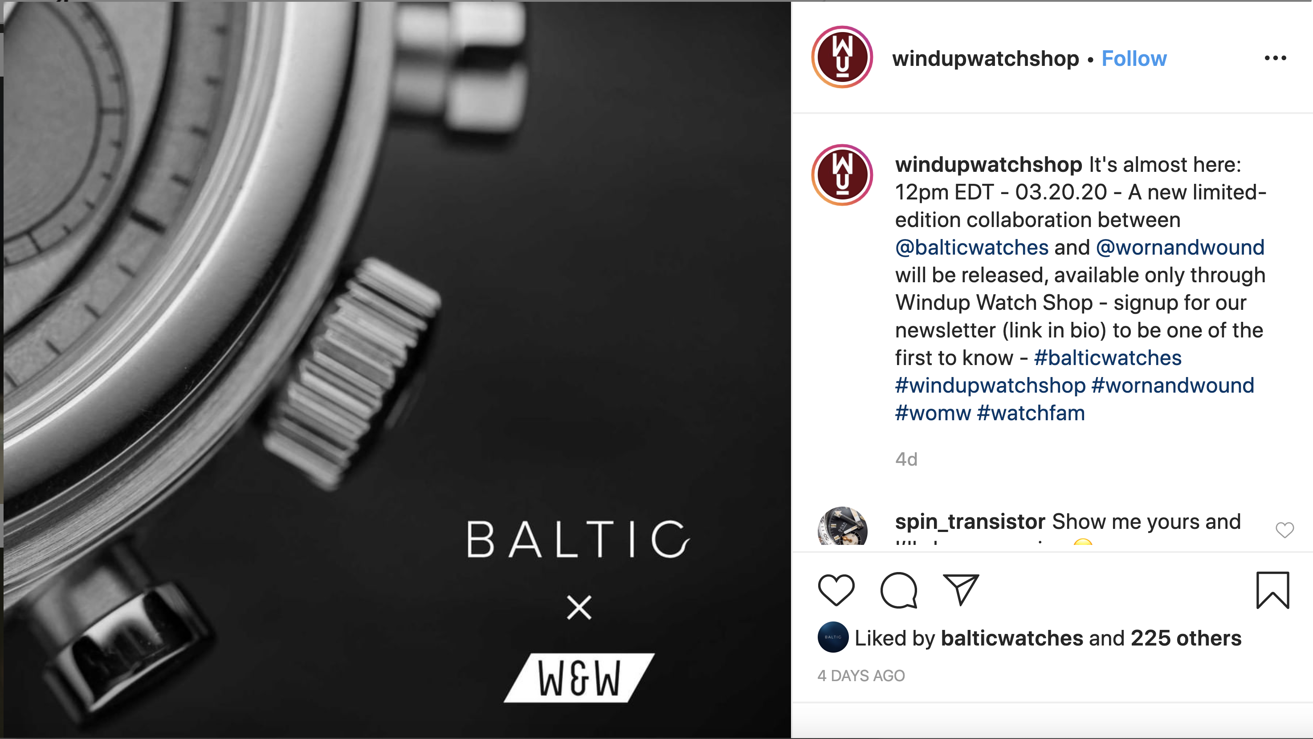Click the windupwatchshop header profile picture
Viewport: 1313px width, 739px height.
click(842, 57)
